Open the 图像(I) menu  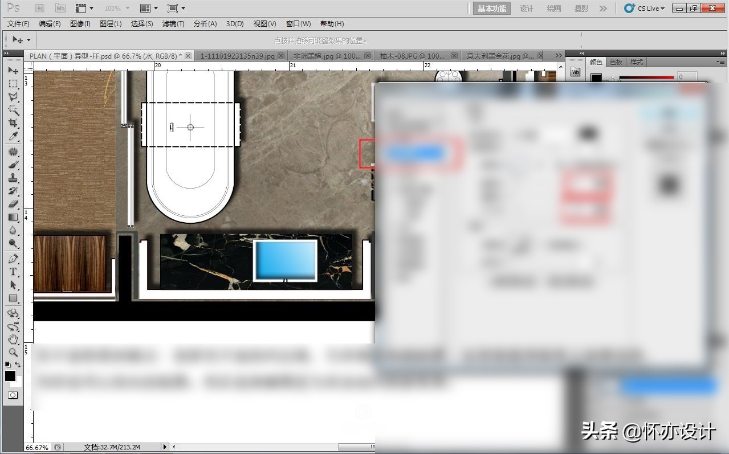point(80,24)
